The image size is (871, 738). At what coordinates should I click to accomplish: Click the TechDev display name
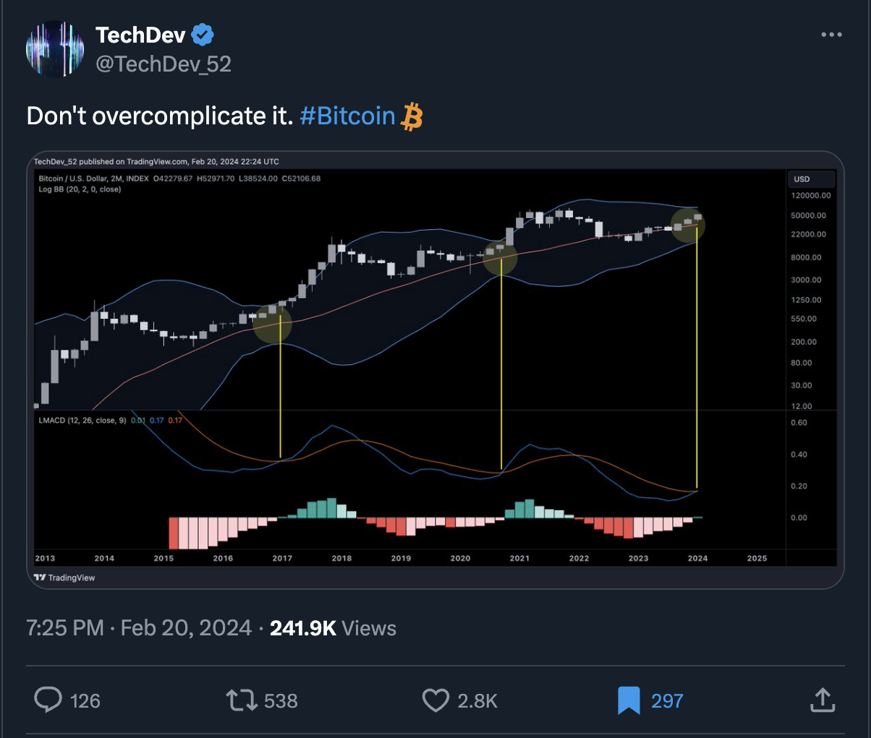coord(140,34)
